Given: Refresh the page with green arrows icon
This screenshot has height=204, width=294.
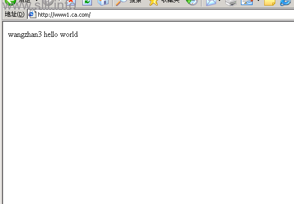Looking at the screenshot, I should point(87,2).
